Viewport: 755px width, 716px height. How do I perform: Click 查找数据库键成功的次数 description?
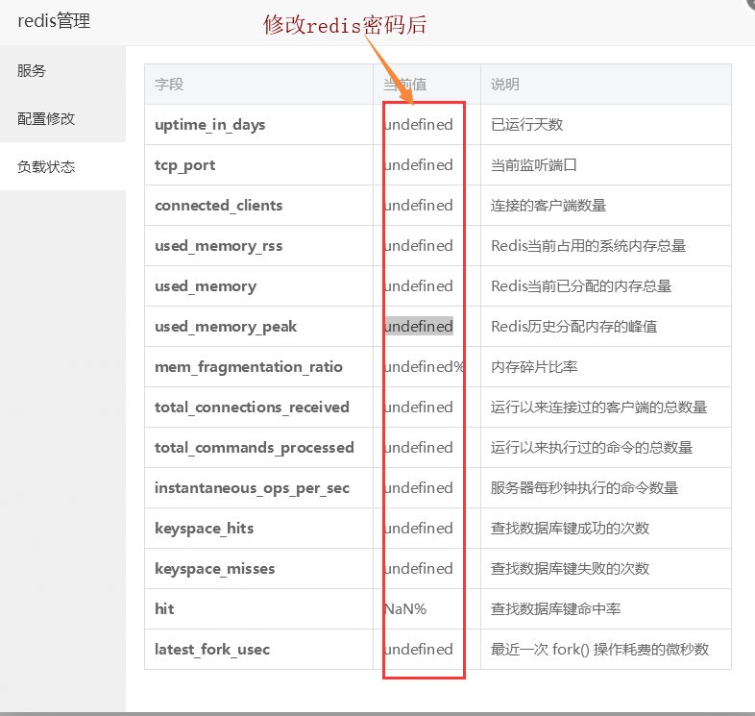[571, 529]
